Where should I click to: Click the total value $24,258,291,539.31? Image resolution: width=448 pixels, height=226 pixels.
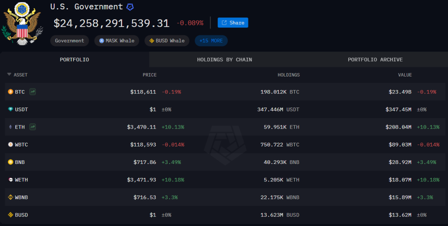click(x=112, y=24)
